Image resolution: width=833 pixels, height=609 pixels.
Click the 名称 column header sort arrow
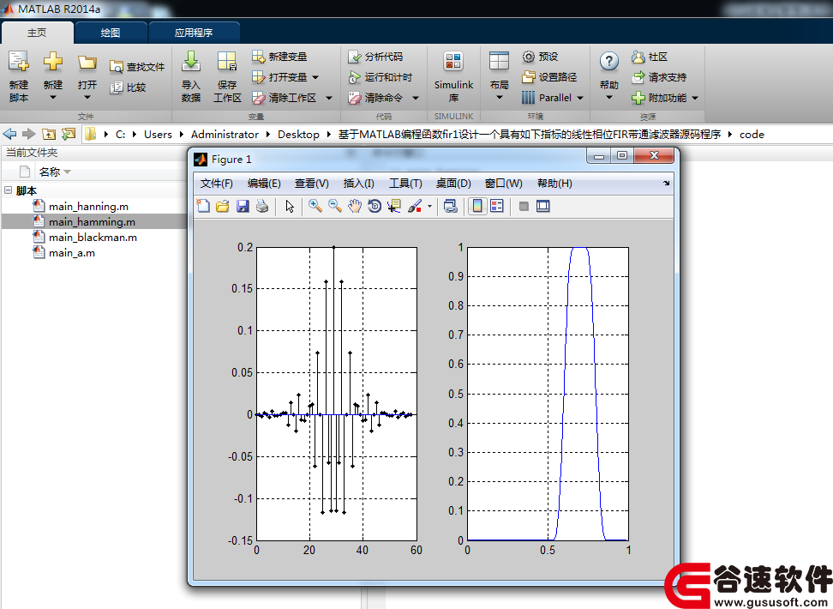[x=68, y=172]
